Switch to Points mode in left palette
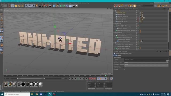The image size is (171, 96). click(x=2, y=24)
